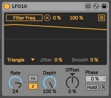
Task: Enable the Hold button
Action: 92,87
